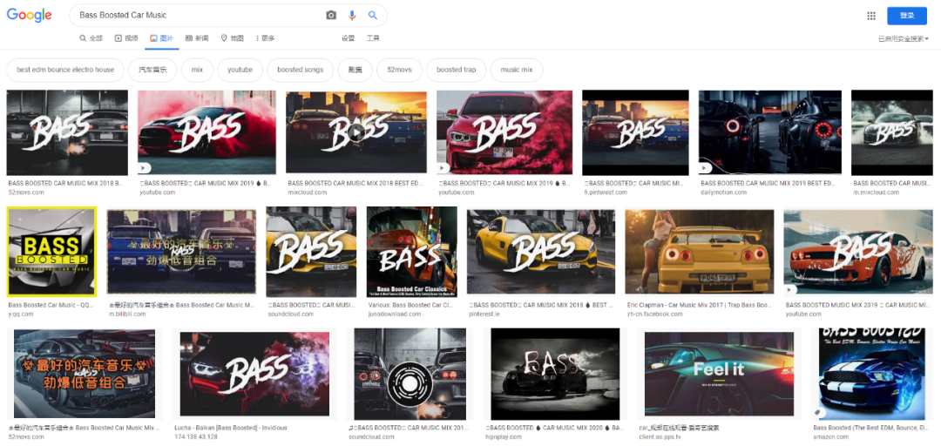Open the 更多 (More) menu
Screen dimensions: 941x446
click(x=265, y=37)
